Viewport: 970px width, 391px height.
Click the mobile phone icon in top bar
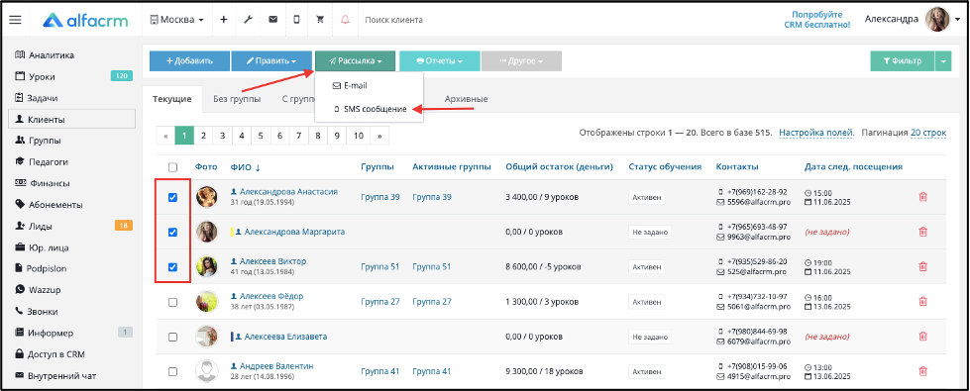296,20
